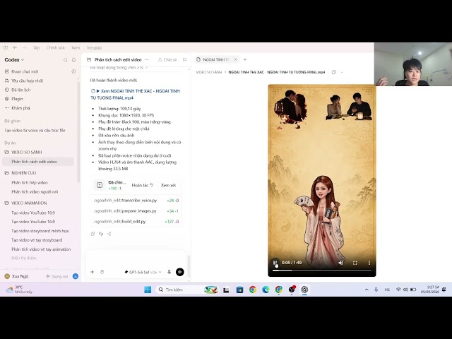Open pinned chat Tạo video từ voice
This screenshot has height=339, width=452.
[x=35, y=130]
